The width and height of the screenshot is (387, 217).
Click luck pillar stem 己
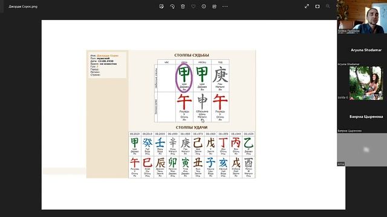coord(198,143)
